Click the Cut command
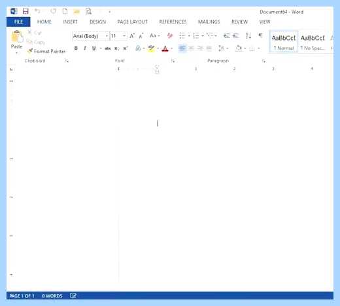340x306 pixels. click(35, 33)
